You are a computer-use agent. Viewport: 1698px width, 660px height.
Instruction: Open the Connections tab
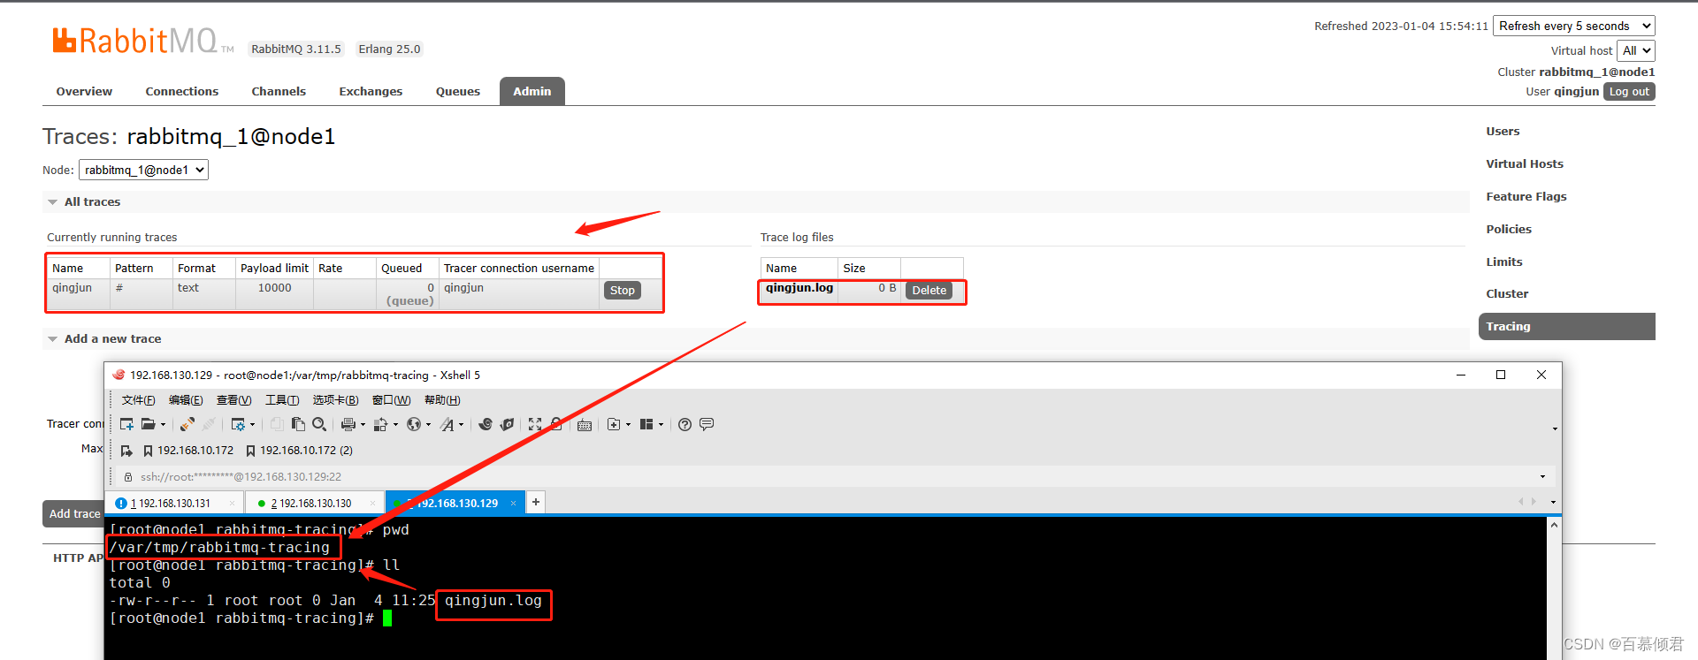pos(182,91)
